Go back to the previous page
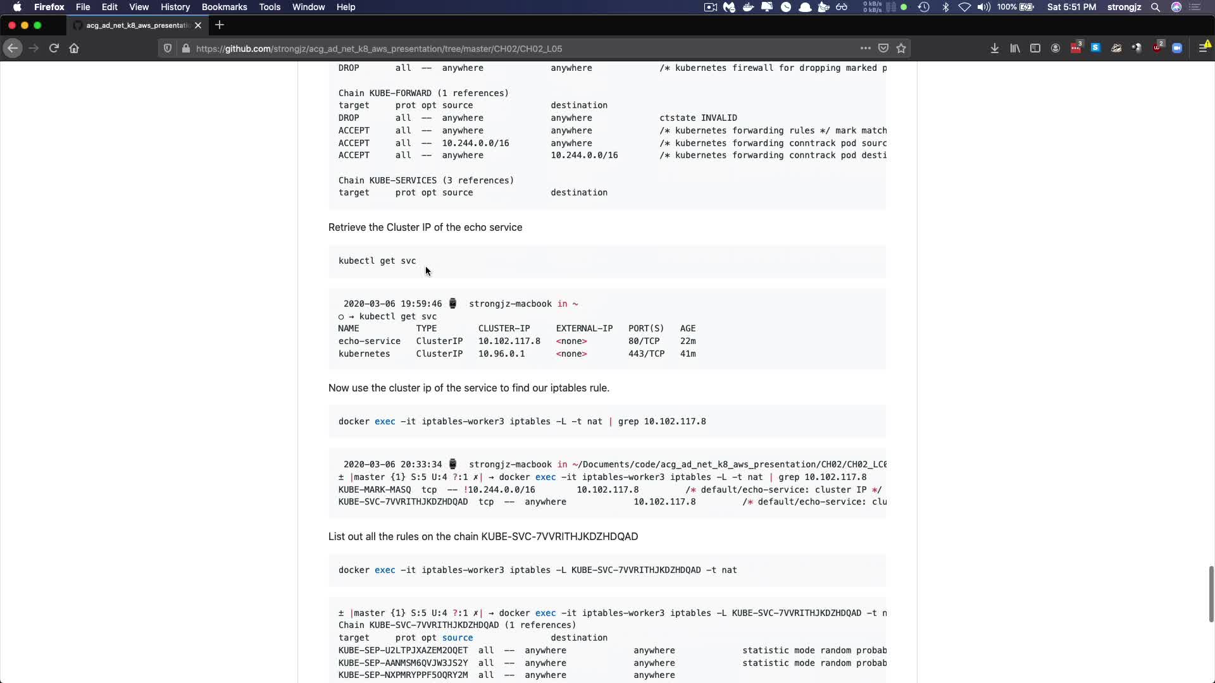This screenshot has height=683, width=1215. click(13, 48)
